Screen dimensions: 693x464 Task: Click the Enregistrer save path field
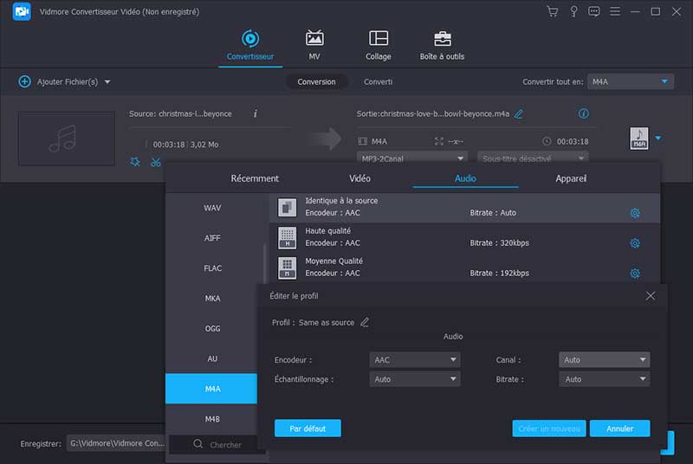(x=116, y=443)
